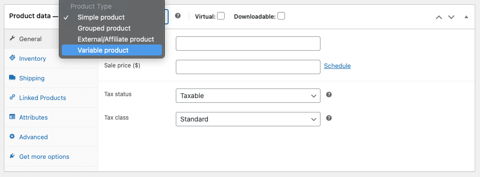Image resolution: width=480 pixels, height=177 pixels.
Task: Click the Get more options plug icon
Action: click(x=12, y=156)
